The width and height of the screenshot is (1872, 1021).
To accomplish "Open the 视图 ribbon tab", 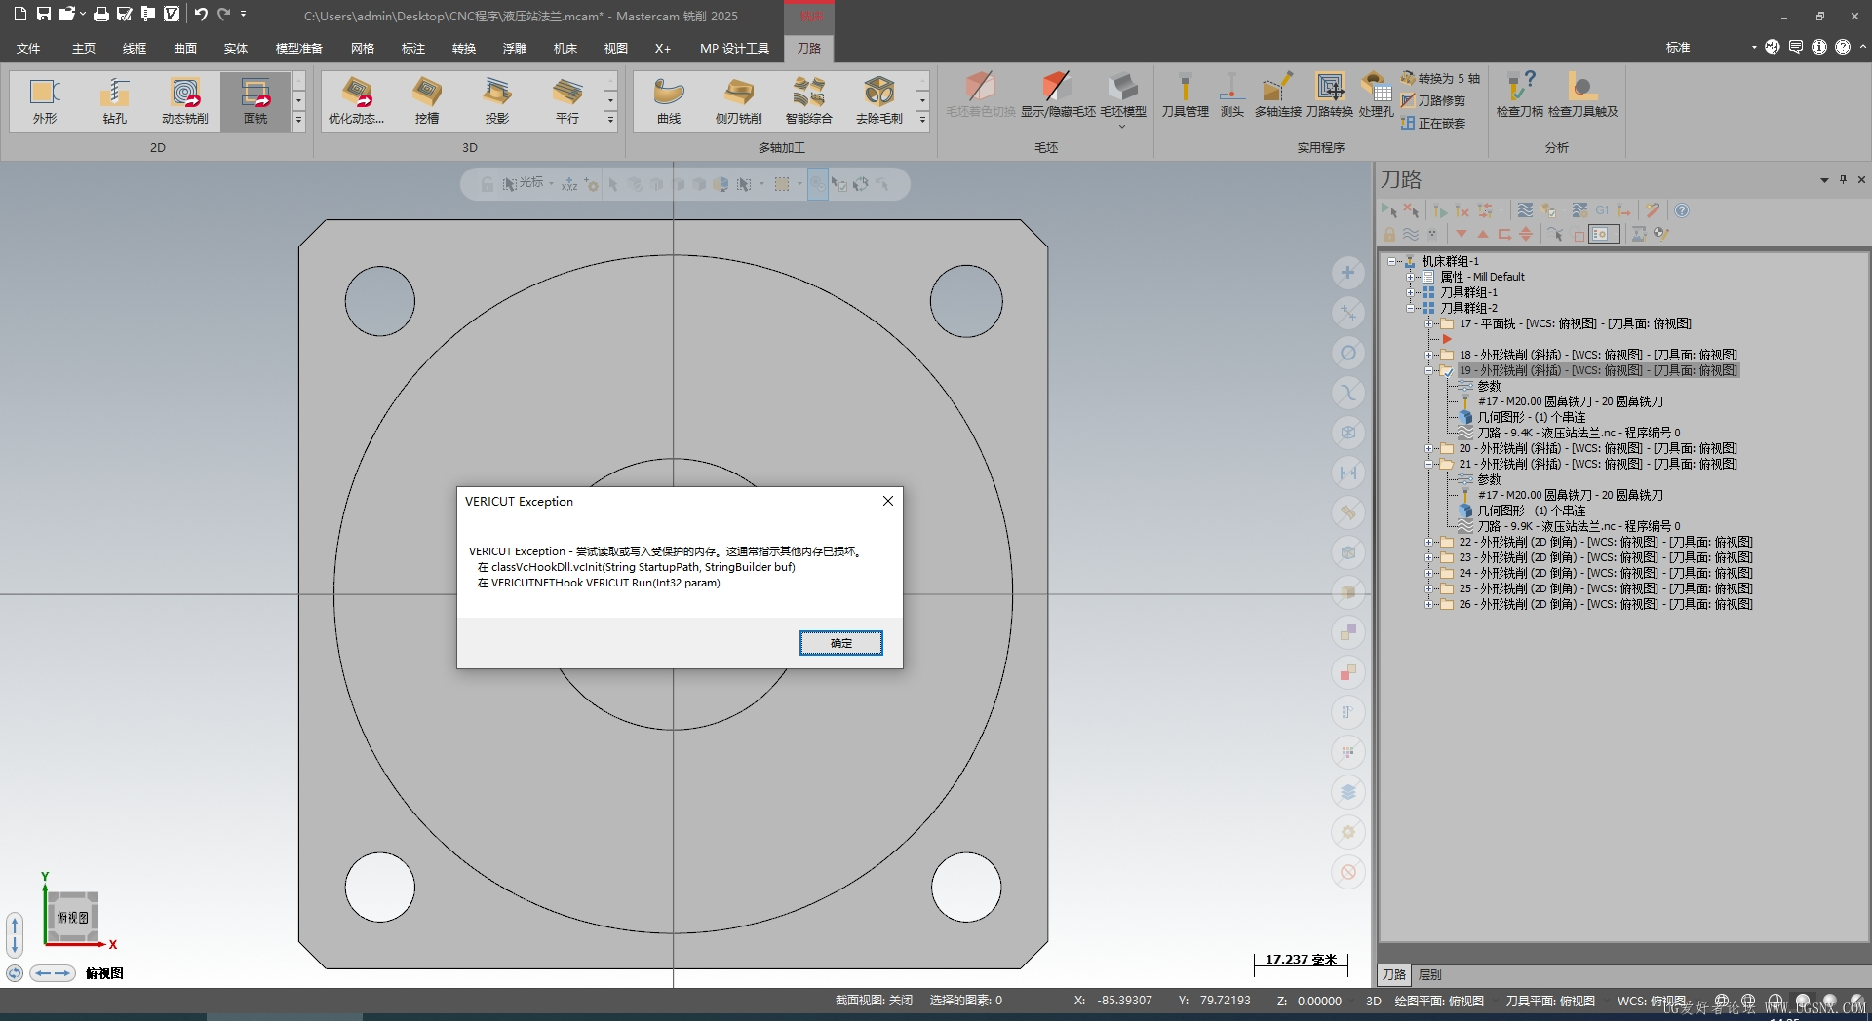I will pyautogui.click(x=616, y=48).
